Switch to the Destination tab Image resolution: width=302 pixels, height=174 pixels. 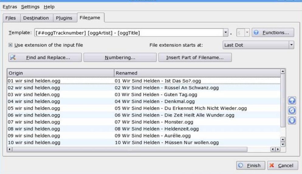pos(36,18)
